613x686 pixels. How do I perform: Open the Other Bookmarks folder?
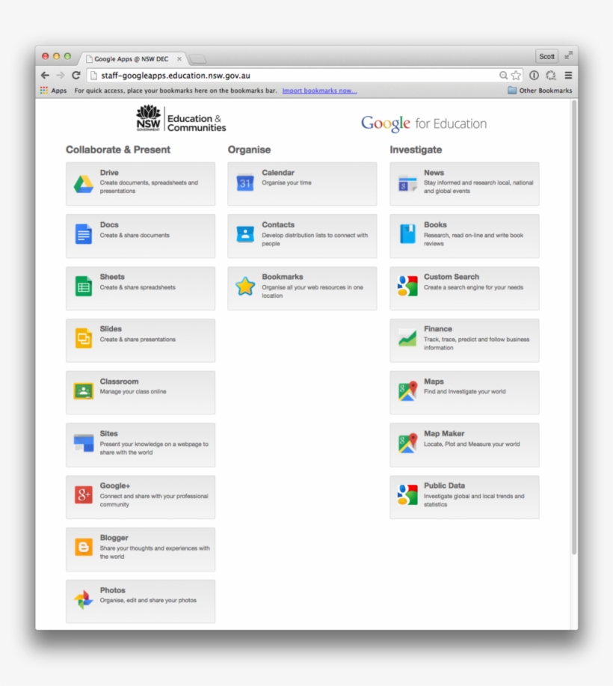(x=540, y=91)
